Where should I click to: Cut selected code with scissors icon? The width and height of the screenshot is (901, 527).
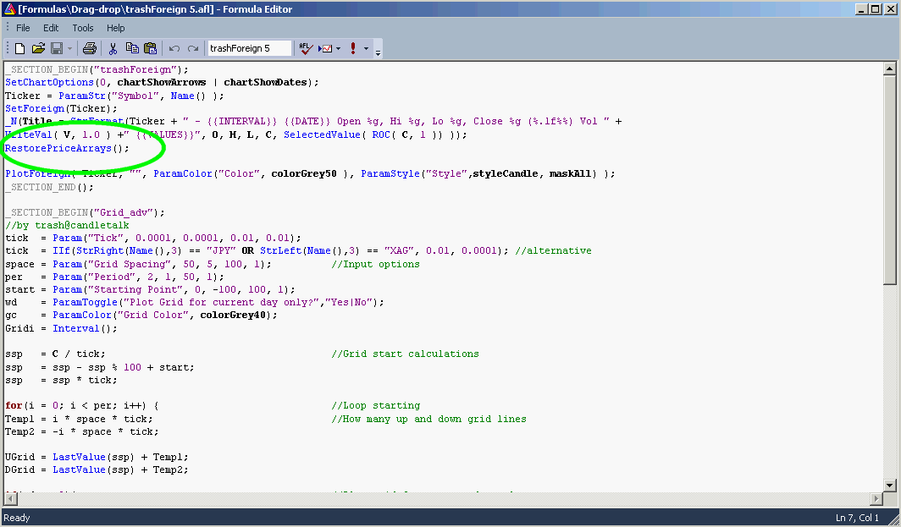click(x=113, y=49)
